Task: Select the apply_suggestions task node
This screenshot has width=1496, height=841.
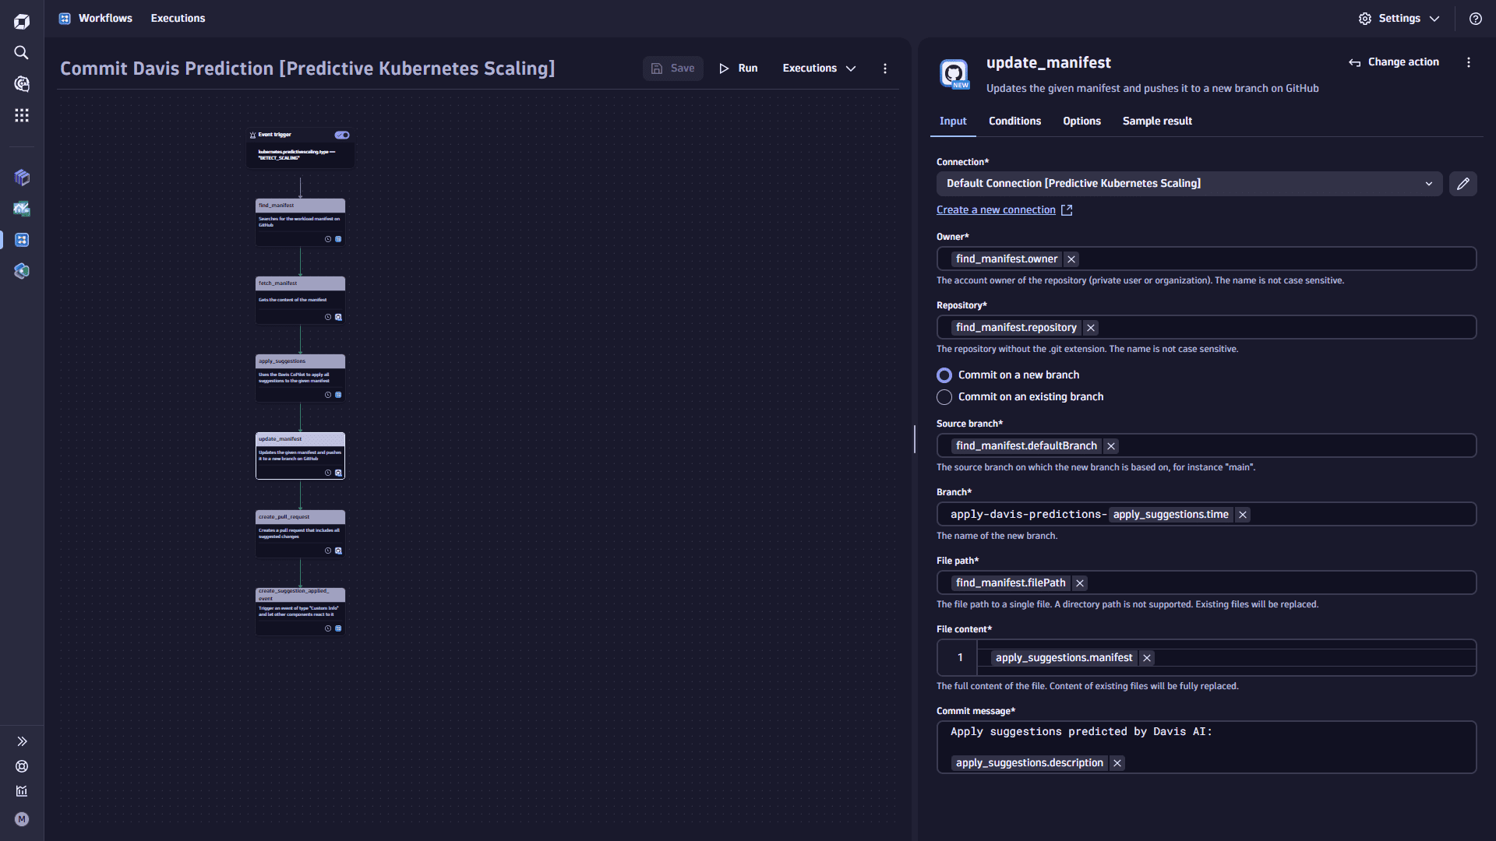Action: 300,378
